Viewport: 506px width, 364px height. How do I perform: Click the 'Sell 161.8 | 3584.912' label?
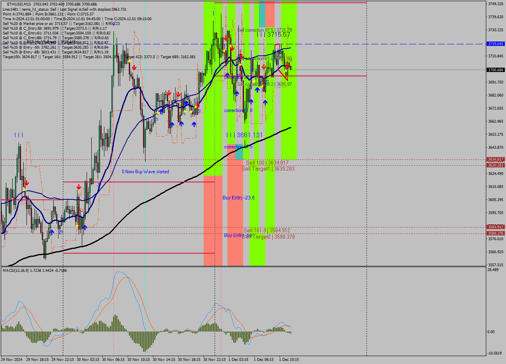click(x=267, y=230)
